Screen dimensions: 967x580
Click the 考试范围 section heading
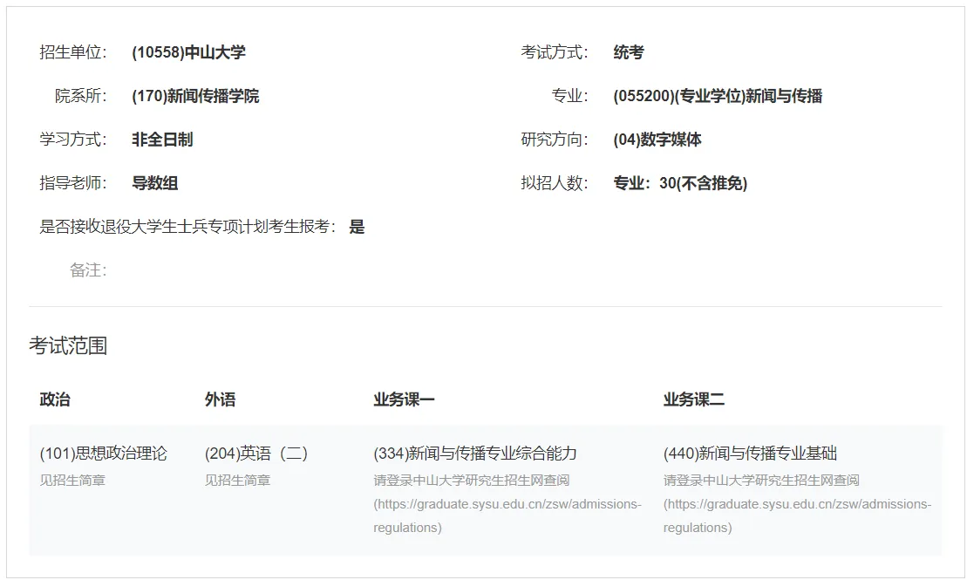pyautogui.click(x=68, y=345)
